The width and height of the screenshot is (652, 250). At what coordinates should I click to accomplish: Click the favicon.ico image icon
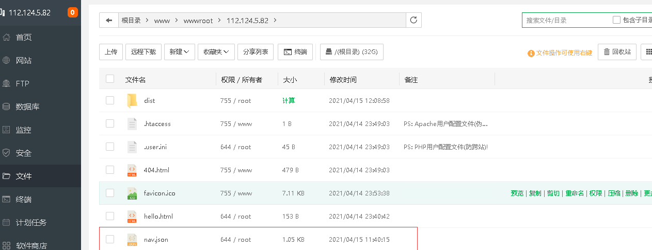click(132, 193)
